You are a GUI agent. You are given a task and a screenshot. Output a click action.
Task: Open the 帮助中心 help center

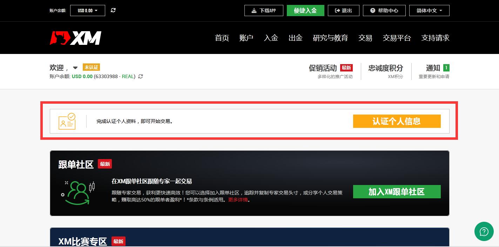384,11
